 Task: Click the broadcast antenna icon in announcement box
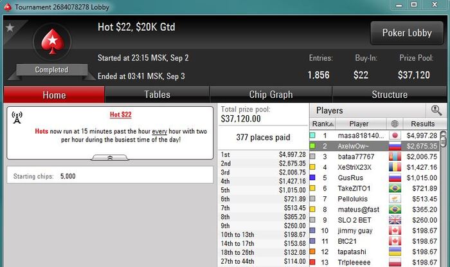[17, 118]
